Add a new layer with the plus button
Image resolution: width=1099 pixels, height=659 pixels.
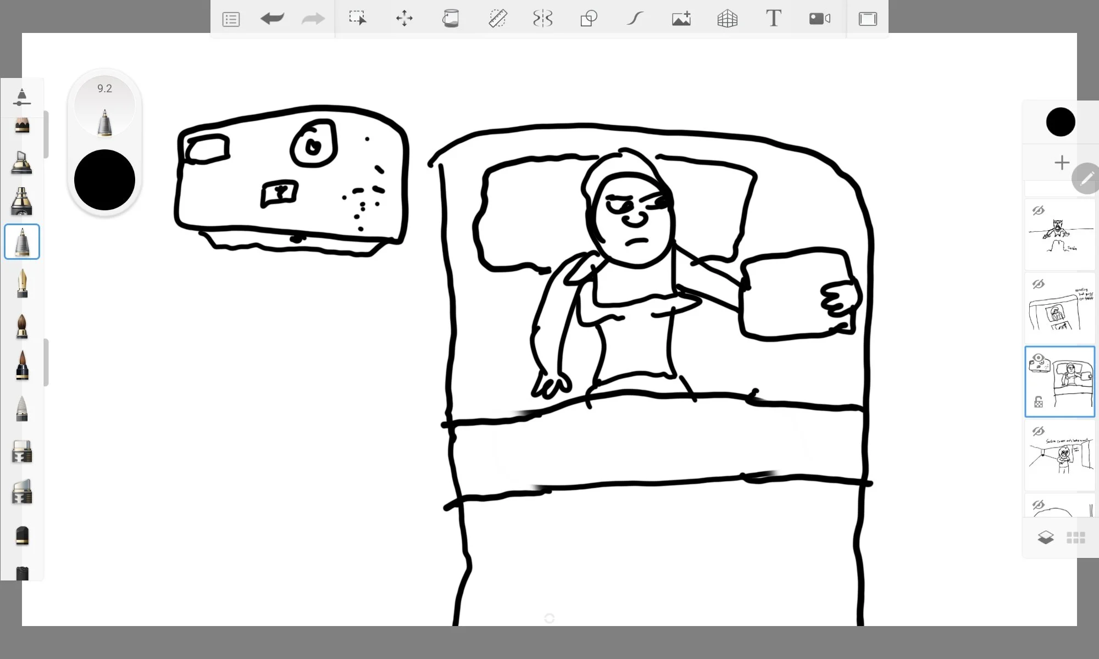pyautogui.click(x=1062, y=163)
